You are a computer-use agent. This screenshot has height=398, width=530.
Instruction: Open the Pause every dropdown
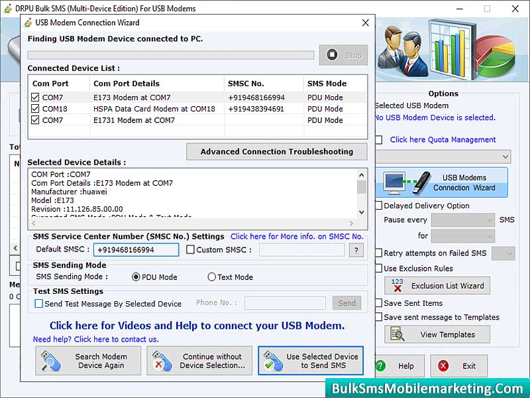point(463,220)
